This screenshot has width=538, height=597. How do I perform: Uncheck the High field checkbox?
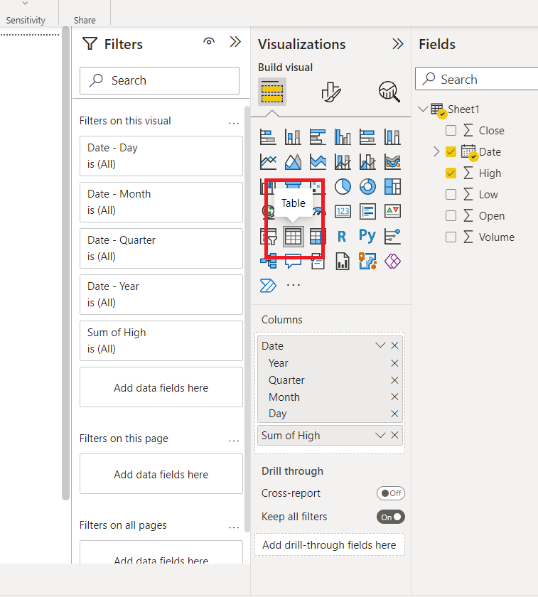pyautogui.click(x=451, y=173)
